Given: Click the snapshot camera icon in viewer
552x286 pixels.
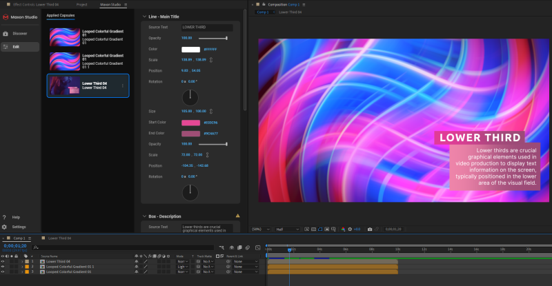Looking at the screenshot, I should (370, 229).
